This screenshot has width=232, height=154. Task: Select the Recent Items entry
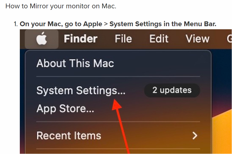(69, 136)
